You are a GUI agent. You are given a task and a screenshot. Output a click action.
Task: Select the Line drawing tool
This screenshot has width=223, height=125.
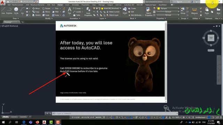point(3,11)
